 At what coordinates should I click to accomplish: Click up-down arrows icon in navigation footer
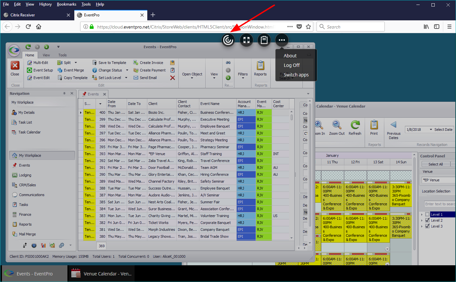(25, 245)
